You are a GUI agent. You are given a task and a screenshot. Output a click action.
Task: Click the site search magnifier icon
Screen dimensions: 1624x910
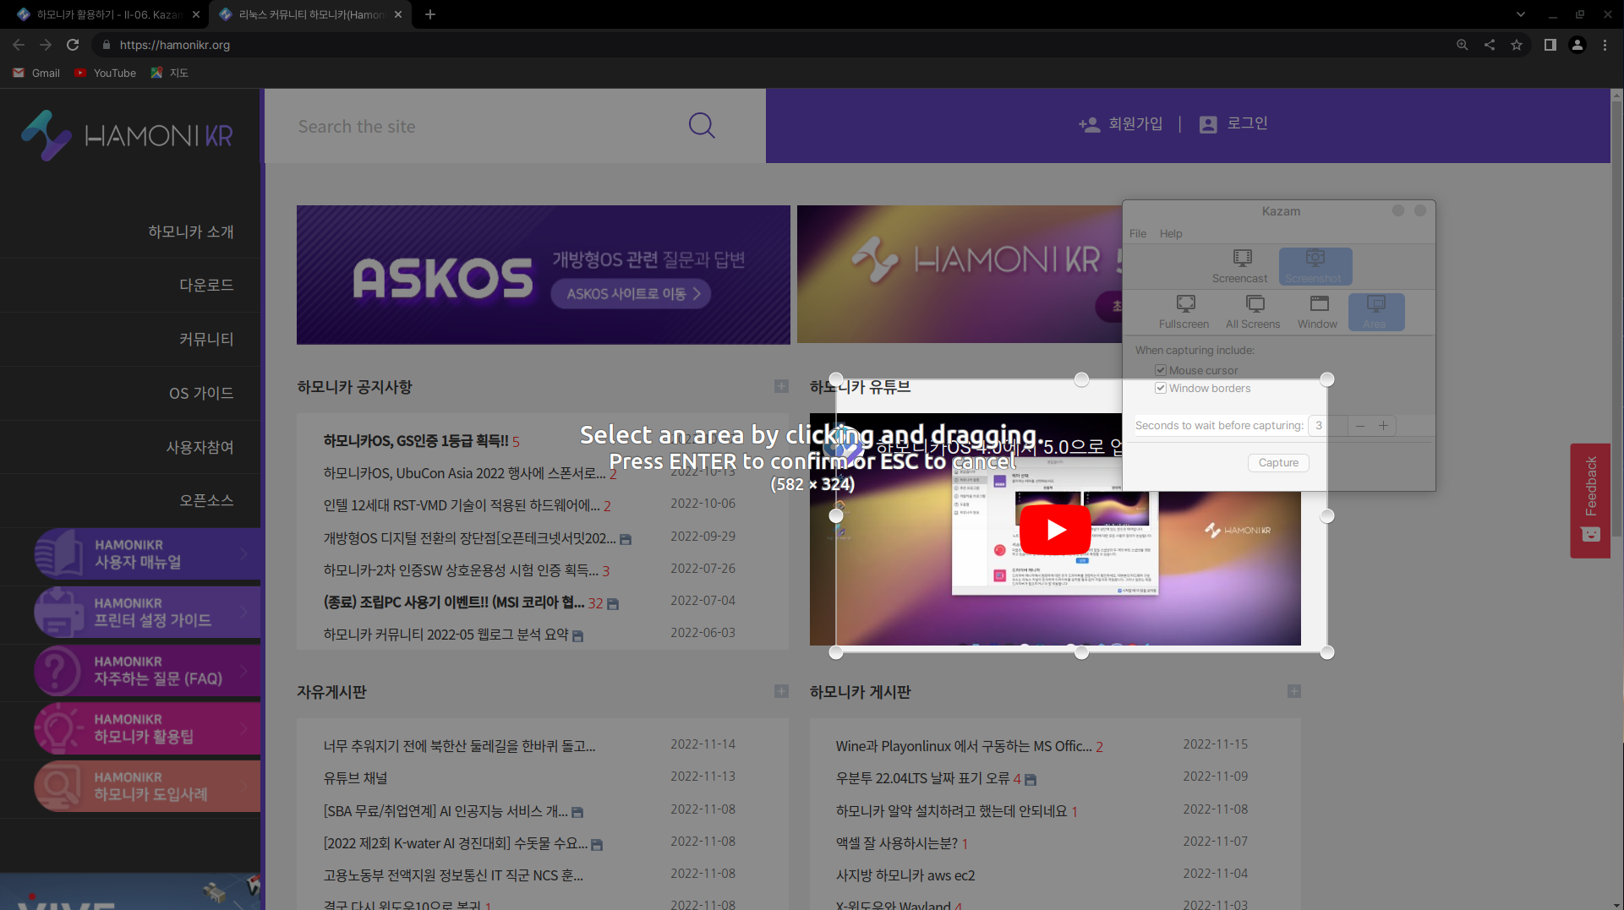click(701, 126)
